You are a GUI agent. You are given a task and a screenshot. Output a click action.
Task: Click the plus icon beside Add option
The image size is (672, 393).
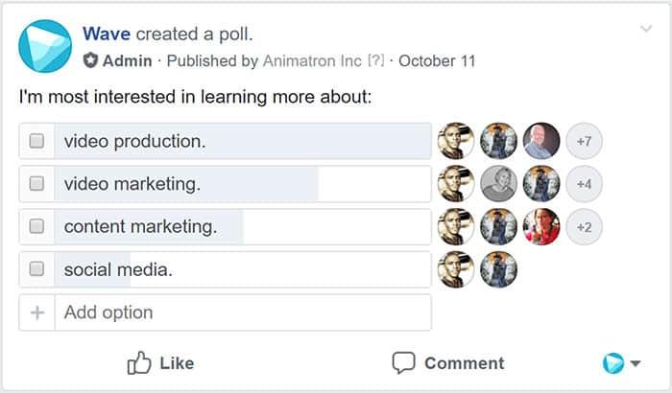[x=36, y=312]
